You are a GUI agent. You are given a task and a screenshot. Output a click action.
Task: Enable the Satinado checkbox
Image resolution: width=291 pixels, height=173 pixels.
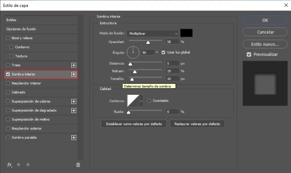pyautogui.click(x=8, y=92)
